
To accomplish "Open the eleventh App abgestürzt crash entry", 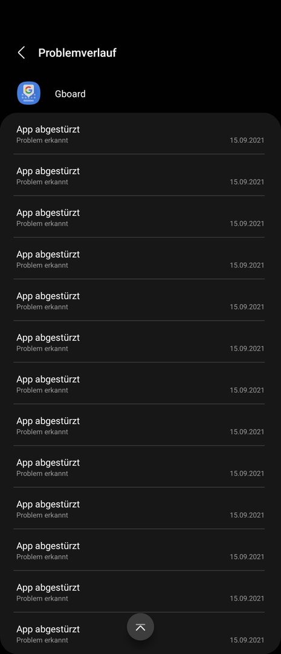I will pyautogui.click(x=140, y=550).
